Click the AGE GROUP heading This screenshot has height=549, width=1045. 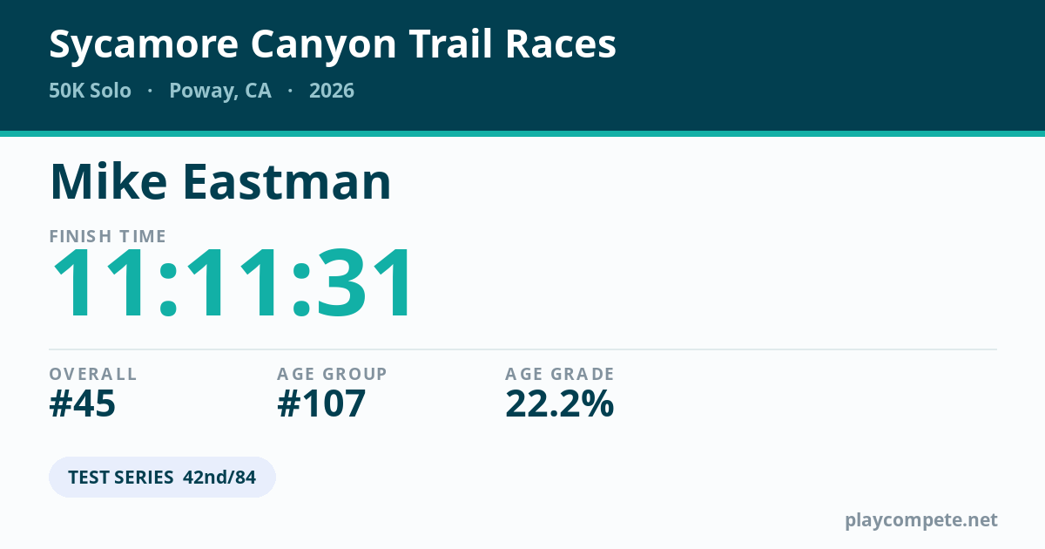pos(332,374)
